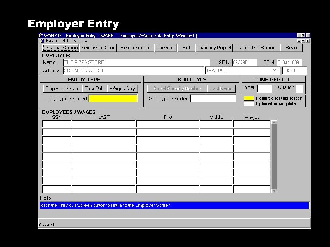Click the 'SSN' column header
Image resolution: width=330 pixels, height=247 pixels.
pos(57,117)
